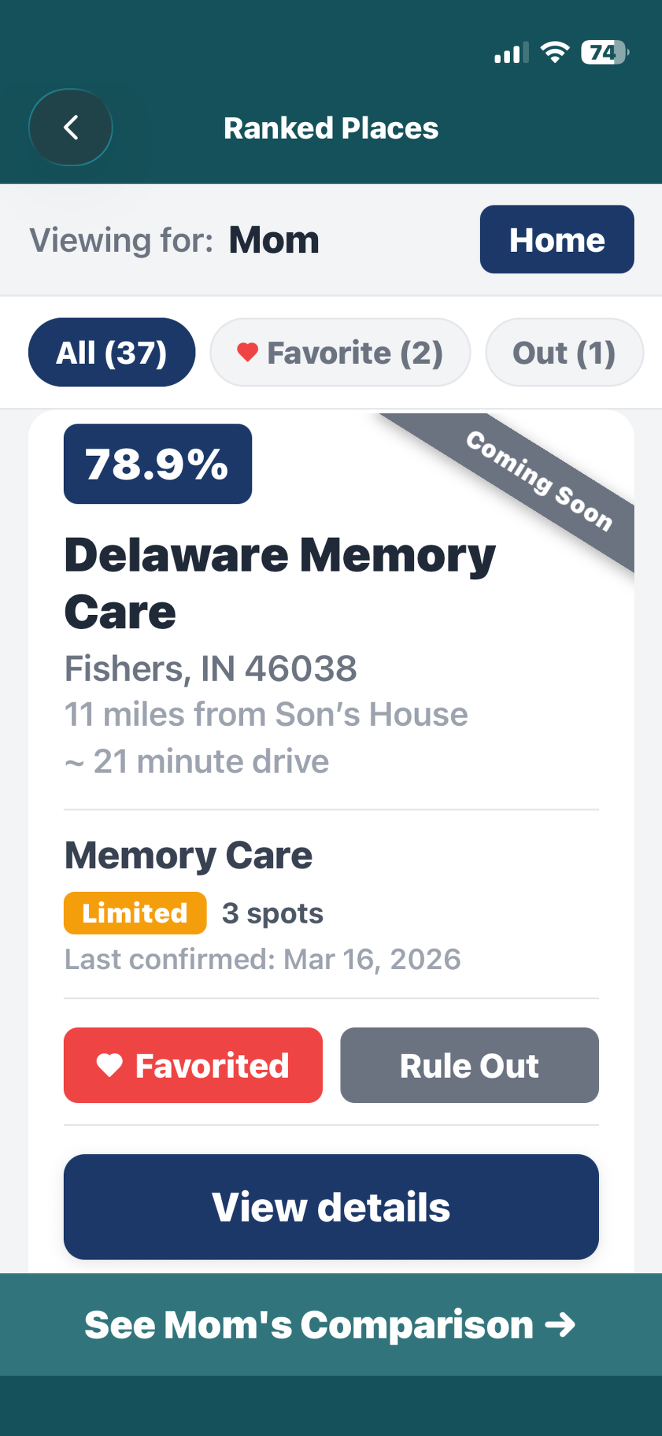Open View details for Delaware Memory Care
The image size is (662, 1436).
click(x=331, y=1206)
